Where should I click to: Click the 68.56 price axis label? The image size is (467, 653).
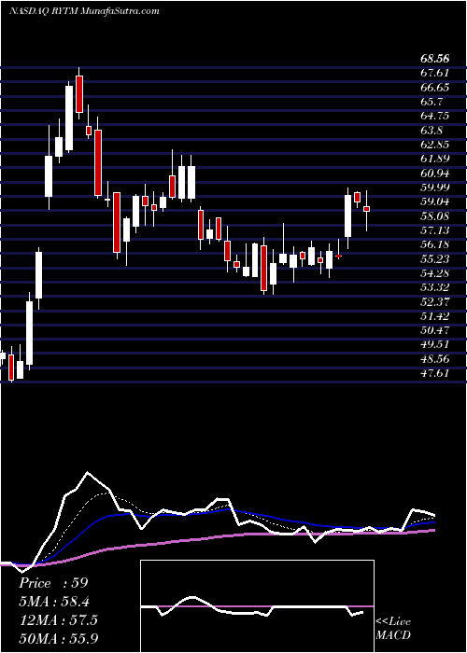click(x=436, y=59)
